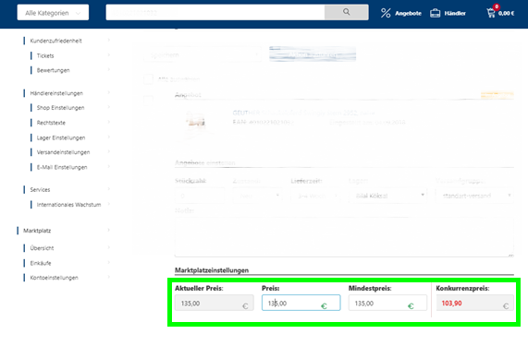Click the Preis input field

coord(301,303)
